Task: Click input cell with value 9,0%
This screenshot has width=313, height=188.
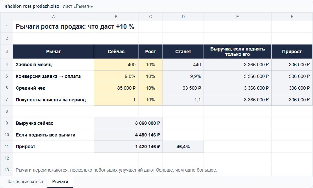Action: [x=116, y=76]
